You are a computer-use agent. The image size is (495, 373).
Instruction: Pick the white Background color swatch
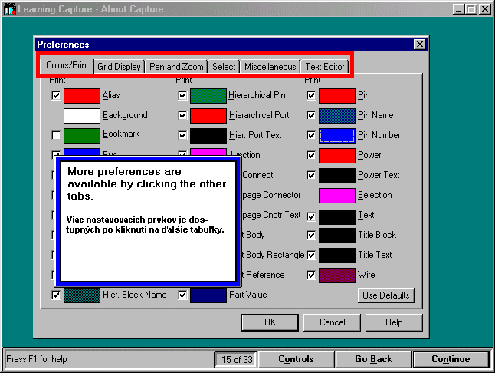click(x=82, y=116)
